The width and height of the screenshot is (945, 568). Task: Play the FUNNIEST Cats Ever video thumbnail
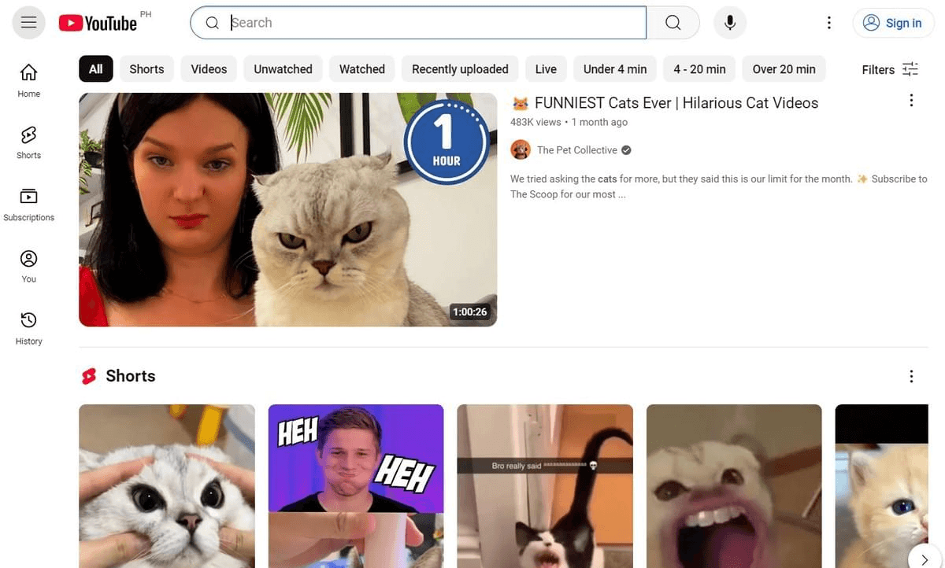[x=287, y=208]
